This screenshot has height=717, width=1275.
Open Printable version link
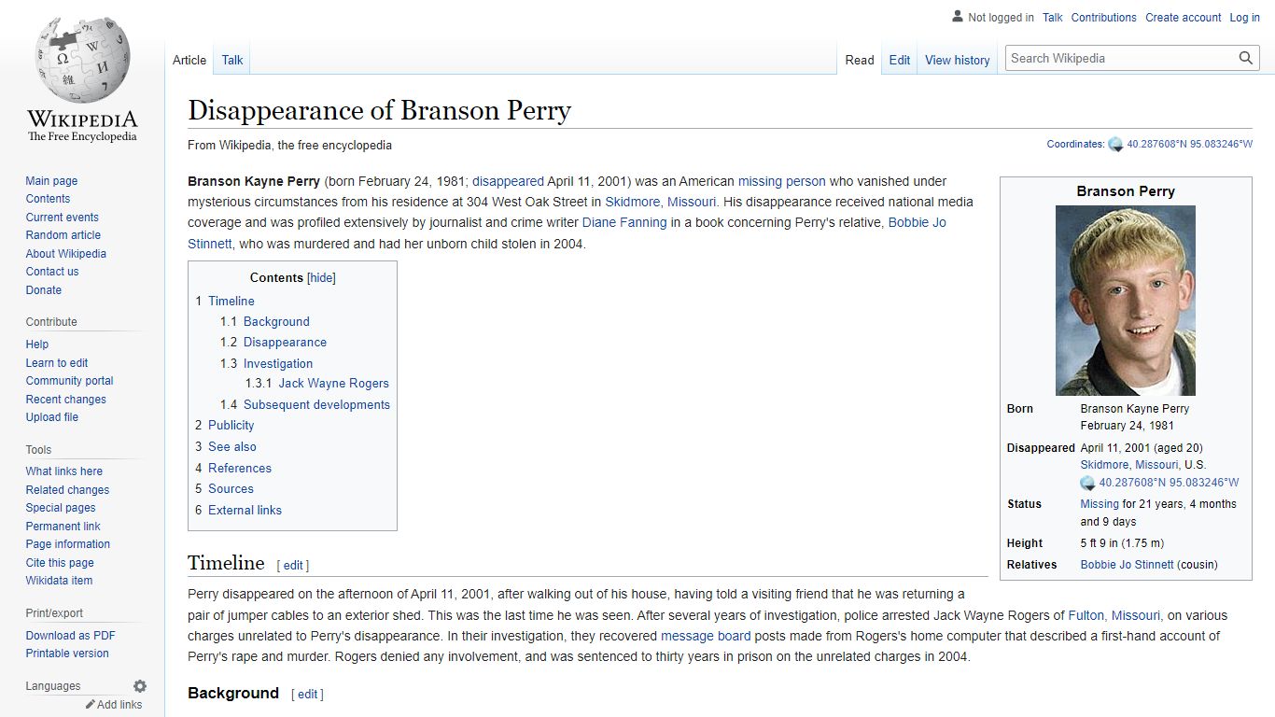click(x=67, y=654)
